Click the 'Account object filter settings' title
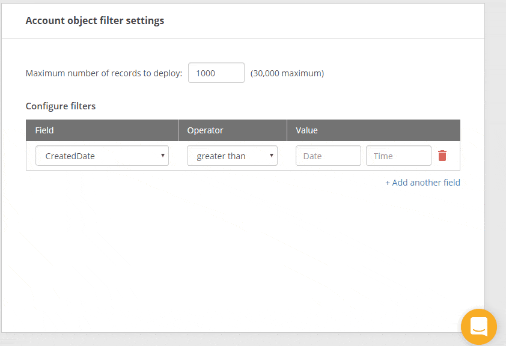506x346 pixels. click(x=95, y=20)
